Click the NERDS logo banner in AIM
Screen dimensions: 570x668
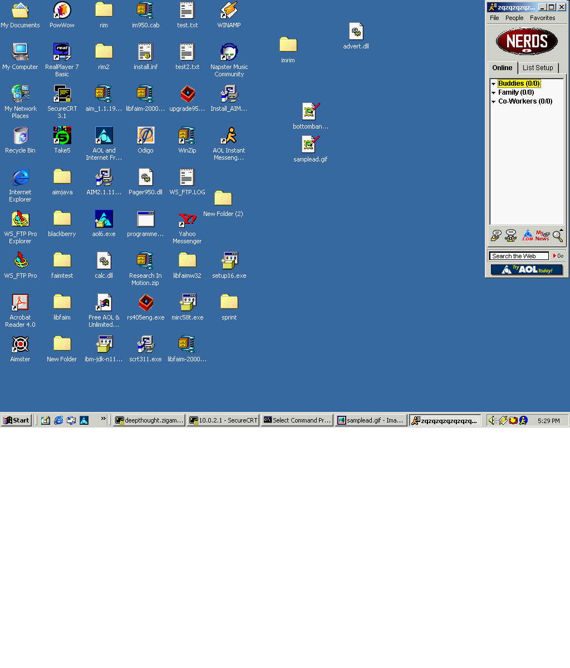click(x=527, y=42)
